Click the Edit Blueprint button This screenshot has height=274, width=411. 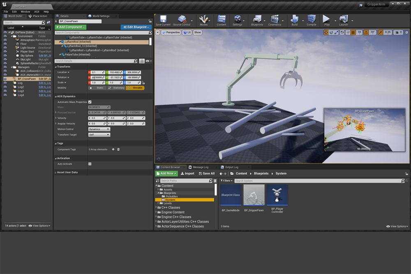[x=136, y=27]
